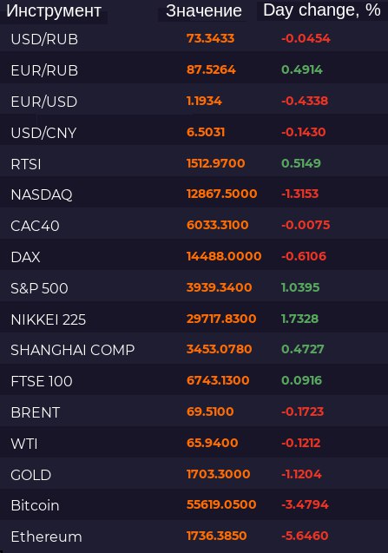Click the EUR/USD value 1.1934
This screenshot has width=388, height=553.
tap(204, 101)
